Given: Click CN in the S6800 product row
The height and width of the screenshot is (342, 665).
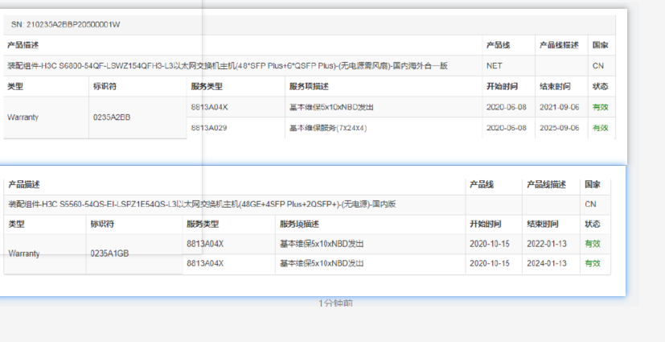Looking at the screenshot, I should coord(598,66).
